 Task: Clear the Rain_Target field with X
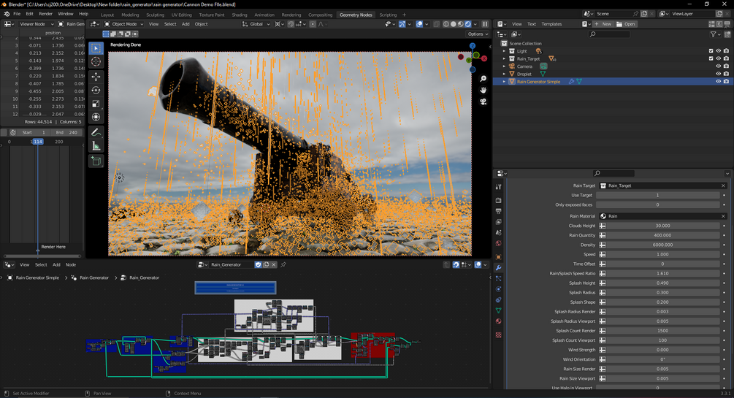(x=723, y=185)
